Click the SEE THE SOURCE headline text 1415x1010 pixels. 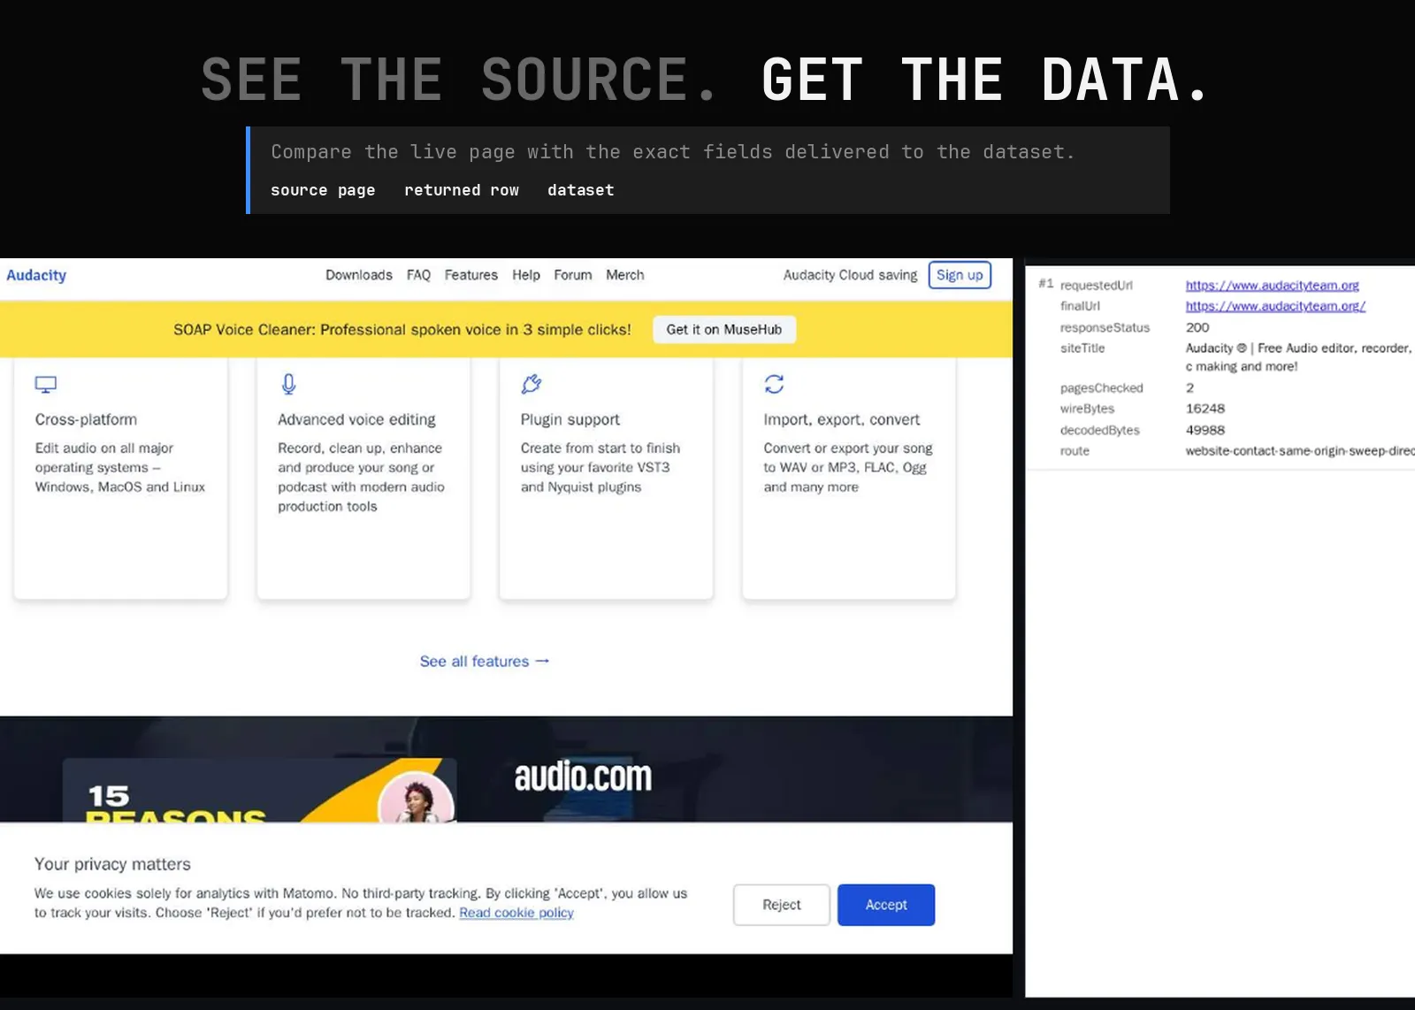point(458,80)
